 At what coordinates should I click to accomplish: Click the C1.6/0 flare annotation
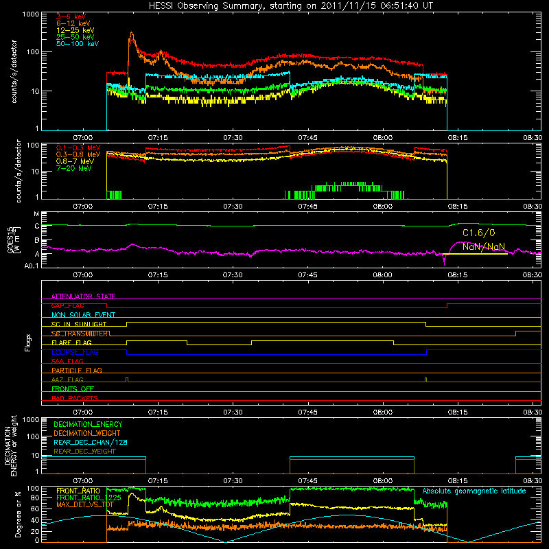478,233
